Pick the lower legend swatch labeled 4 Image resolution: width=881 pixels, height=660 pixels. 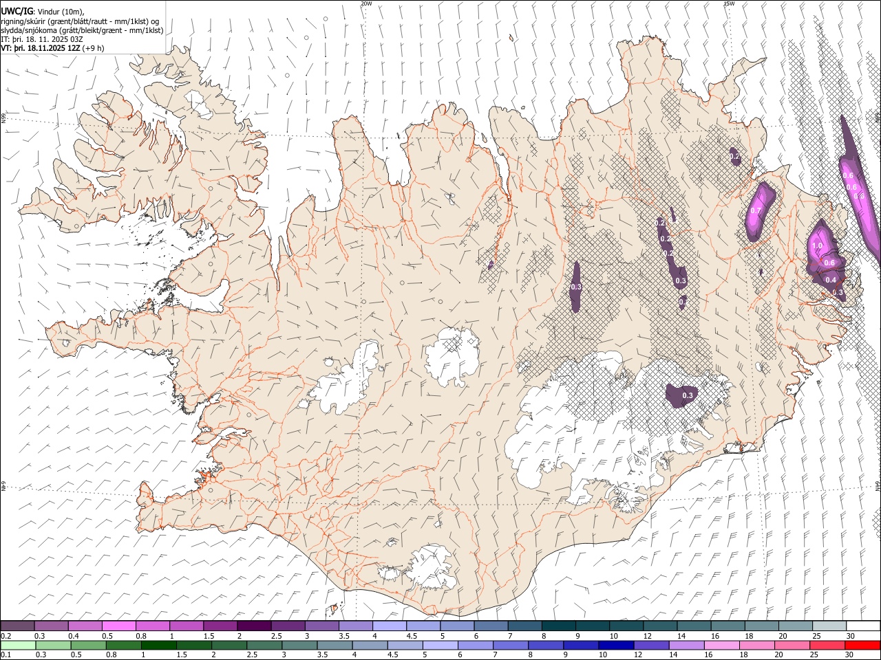pyautogui.click(x=371, y=646)
